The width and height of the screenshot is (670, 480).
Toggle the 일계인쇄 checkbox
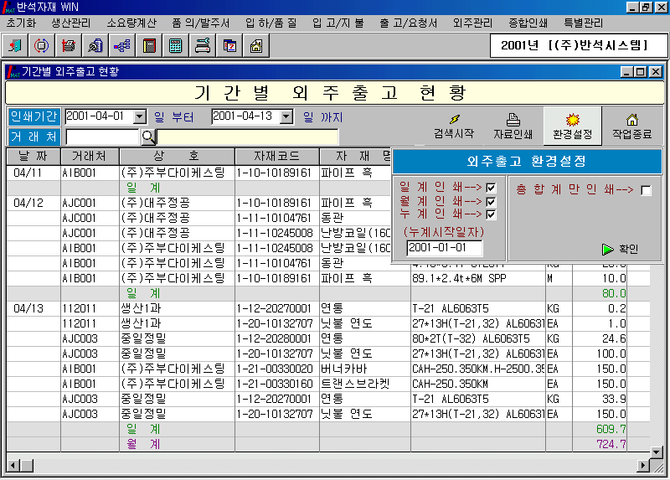tap(492, 188)
